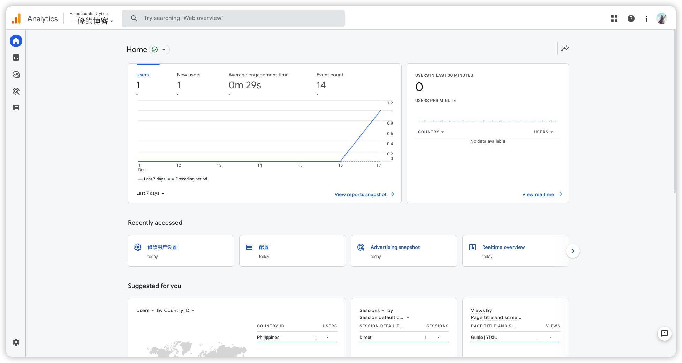Open the Home icon in sidebar
The height and width of the screenshot is (363, 682).
point(16,41)
